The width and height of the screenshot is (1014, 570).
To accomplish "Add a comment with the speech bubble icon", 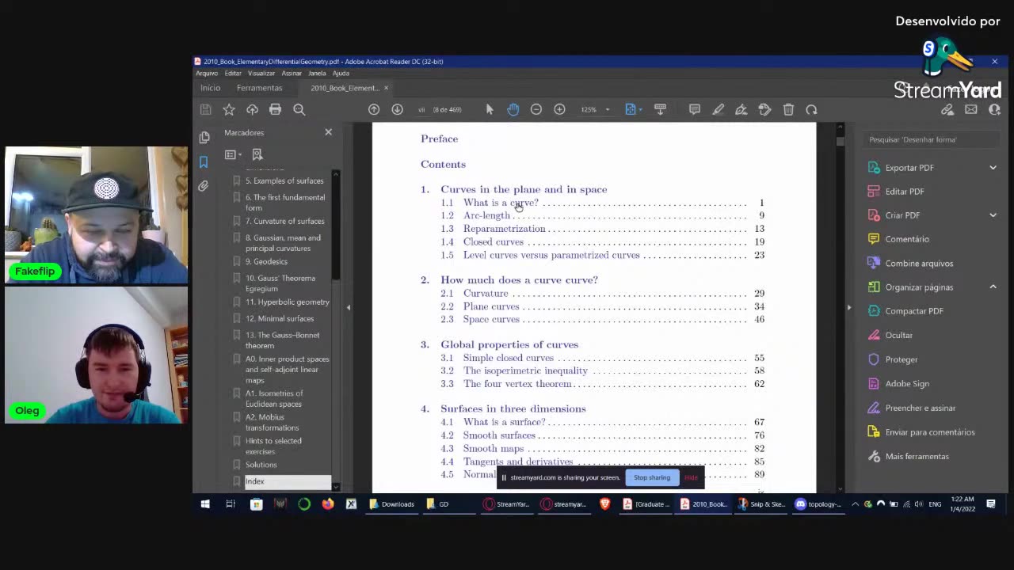I will click(x=695, y=109).
